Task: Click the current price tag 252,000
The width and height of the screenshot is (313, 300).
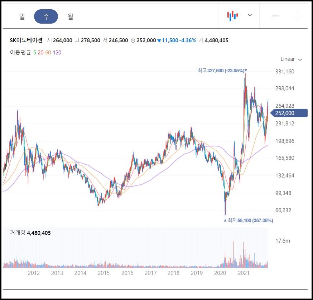Action: tap(289, 113)
